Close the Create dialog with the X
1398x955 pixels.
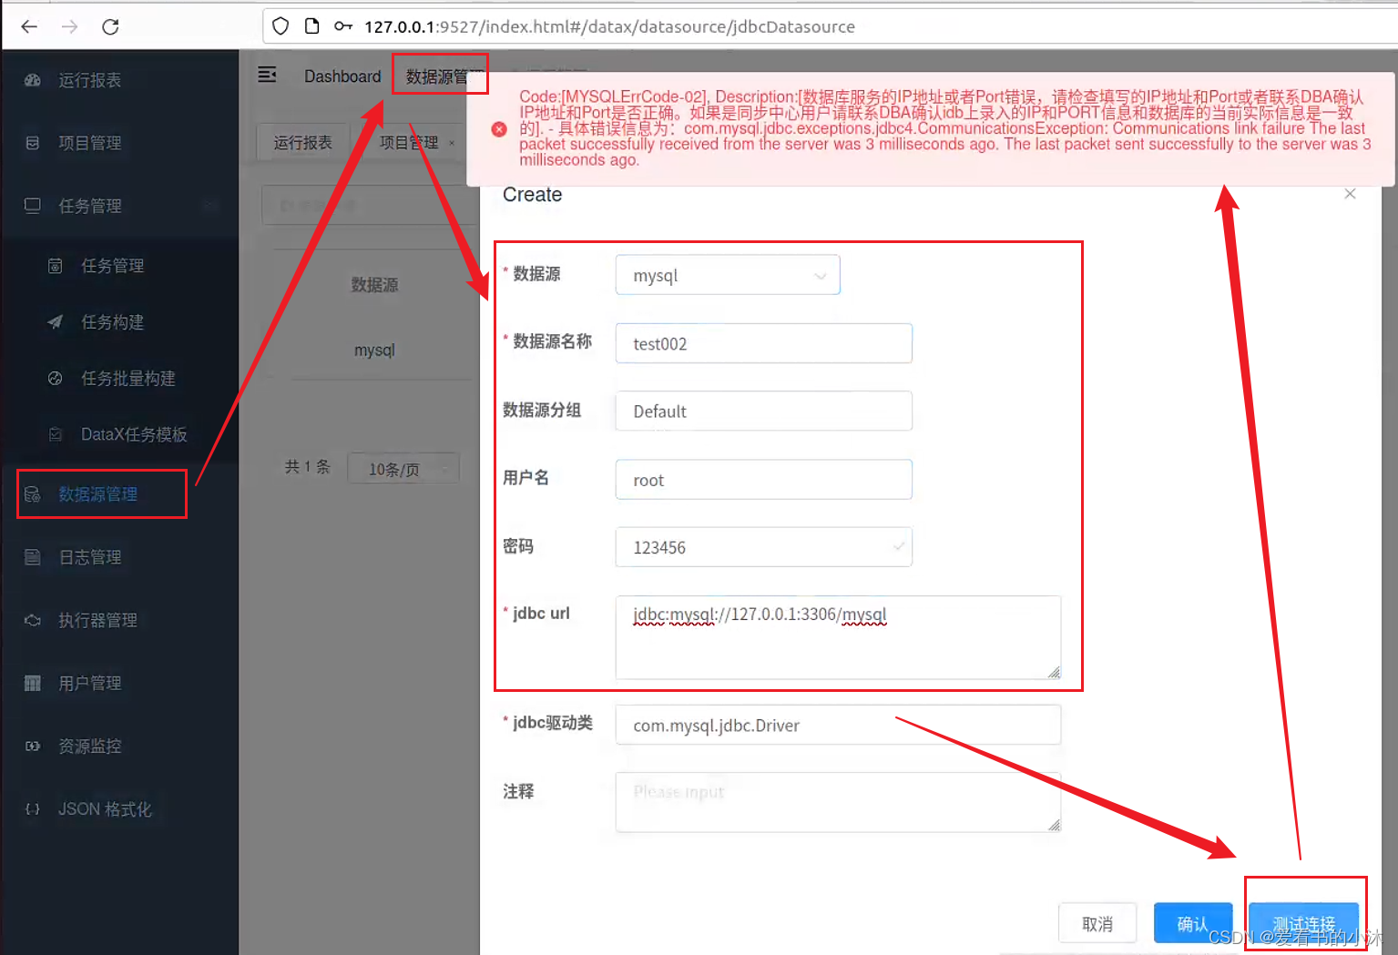[1350, 194]
